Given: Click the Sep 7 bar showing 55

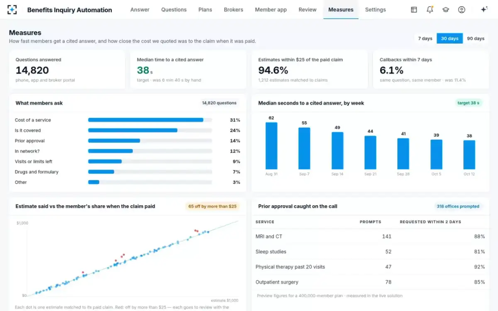Looking at the screenshot, I should pos(304,148).
